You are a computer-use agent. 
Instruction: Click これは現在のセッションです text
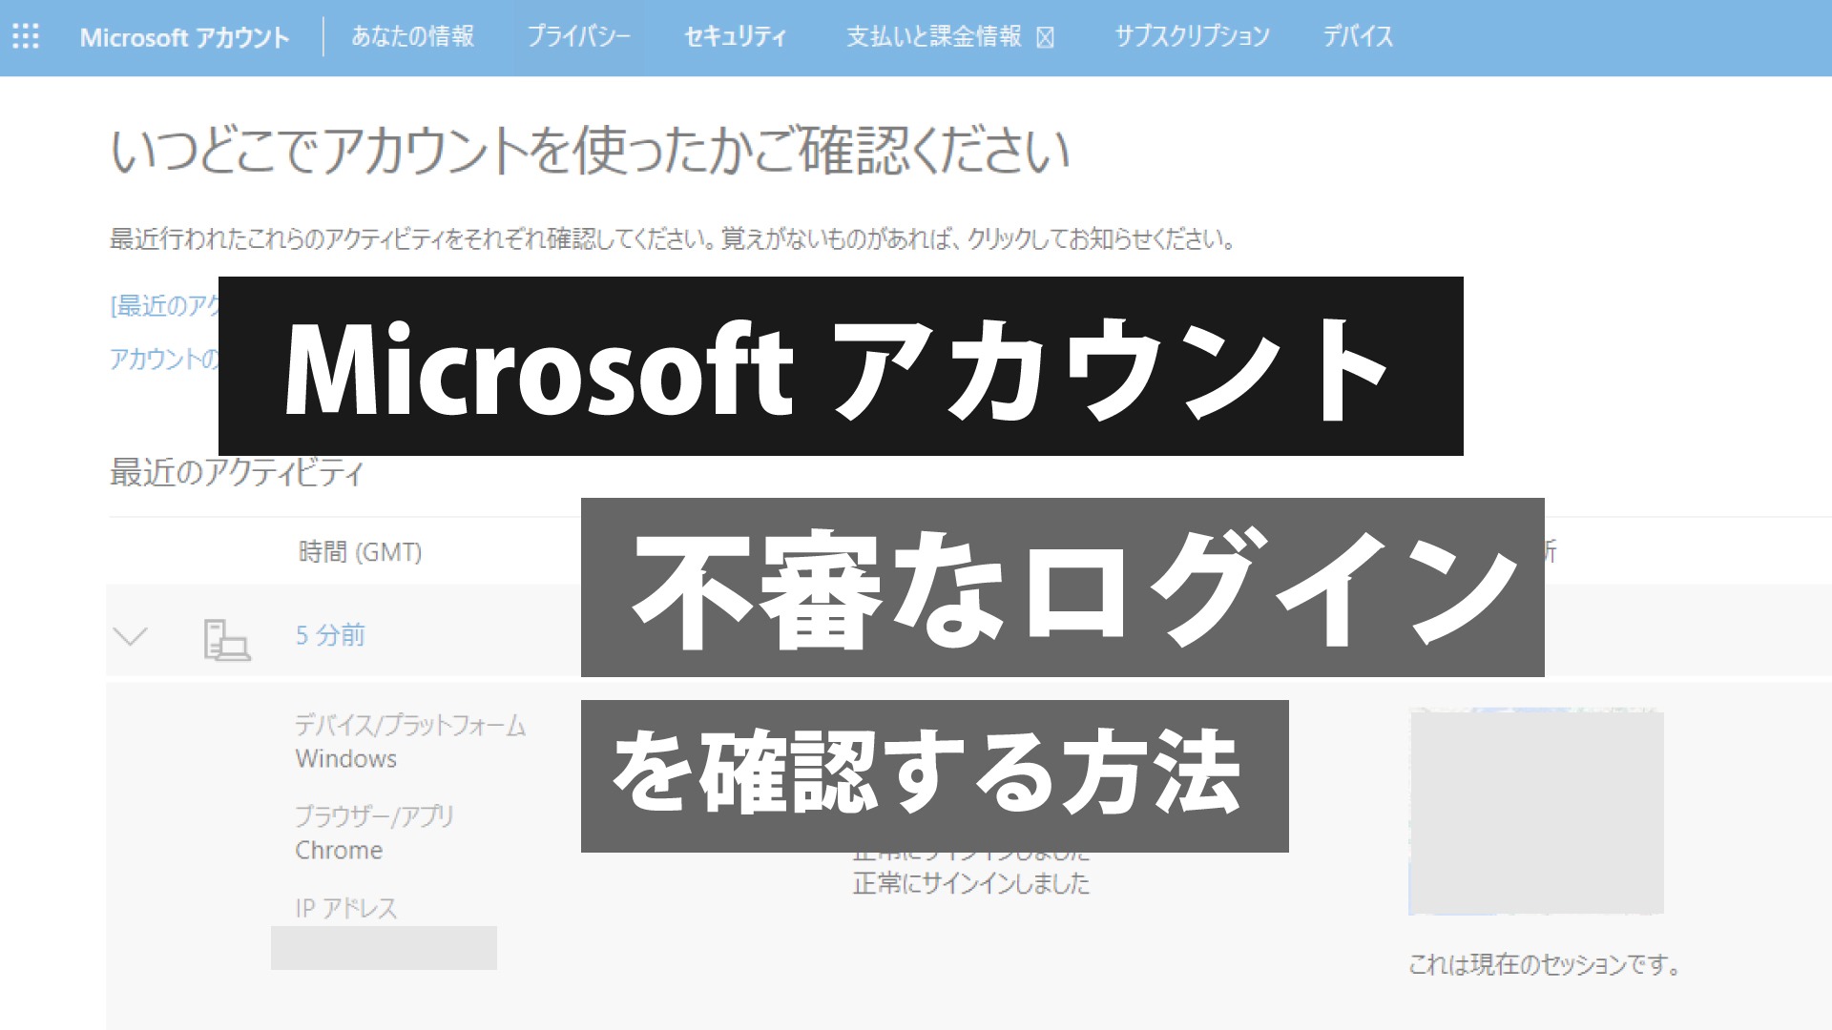coord(1544,964)
